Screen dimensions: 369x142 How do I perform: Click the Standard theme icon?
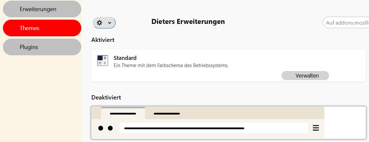(103, 61)
